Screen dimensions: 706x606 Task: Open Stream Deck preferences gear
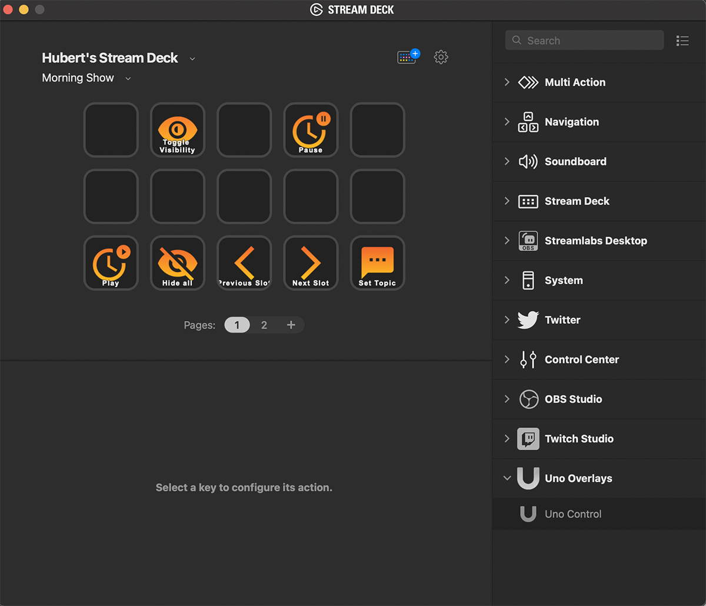pos(441,57)
